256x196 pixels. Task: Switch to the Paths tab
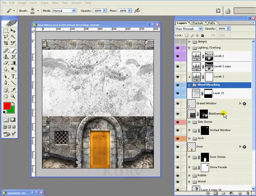point(211,23)
